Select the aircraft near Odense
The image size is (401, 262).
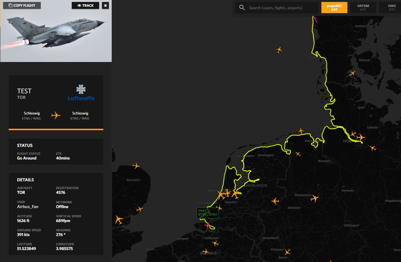pyautogui.click(x=352, y=73)
